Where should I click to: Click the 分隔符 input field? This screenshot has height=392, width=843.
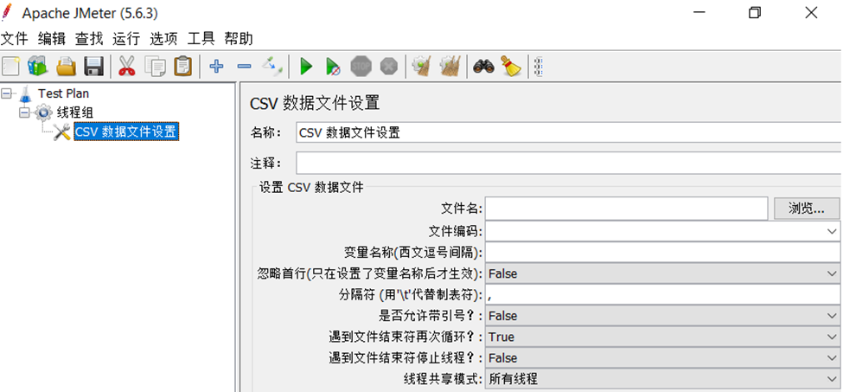(x=663, y=295)
